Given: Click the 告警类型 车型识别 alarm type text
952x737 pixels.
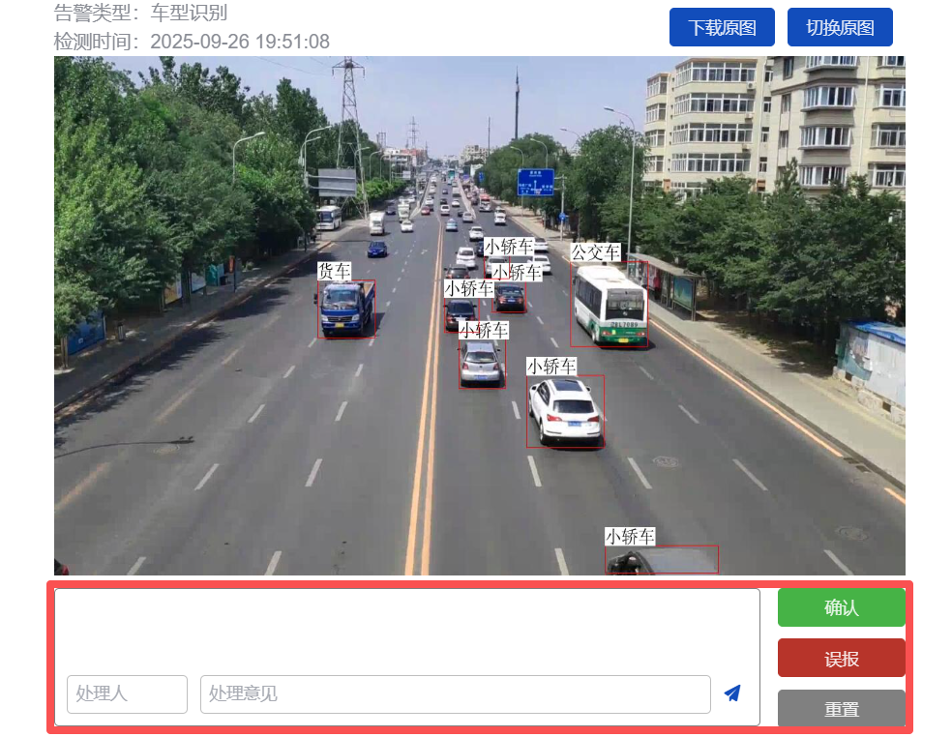Looking at the screenshot, I should click(140, 13).
